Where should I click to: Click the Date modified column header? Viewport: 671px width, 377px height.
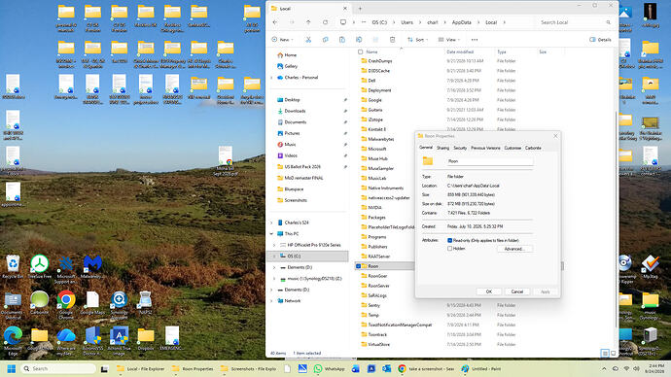(x=460, y=52)
